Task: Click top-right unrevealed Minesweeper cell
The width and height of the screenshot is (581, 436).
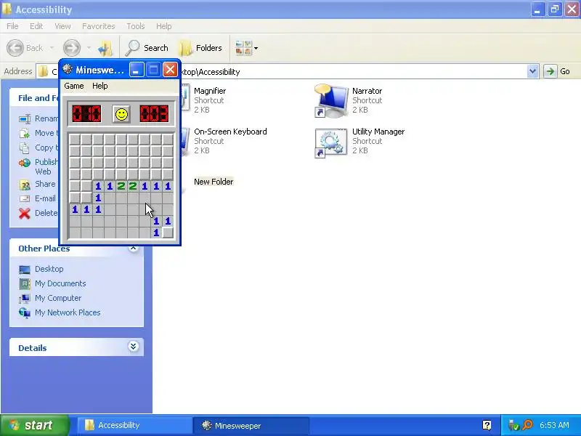Action: pos(168,140)
